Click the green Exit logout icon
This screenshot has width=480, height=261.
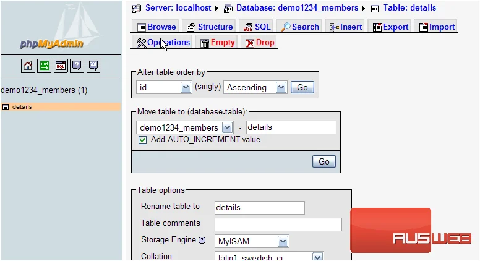[x=44, y=66]
